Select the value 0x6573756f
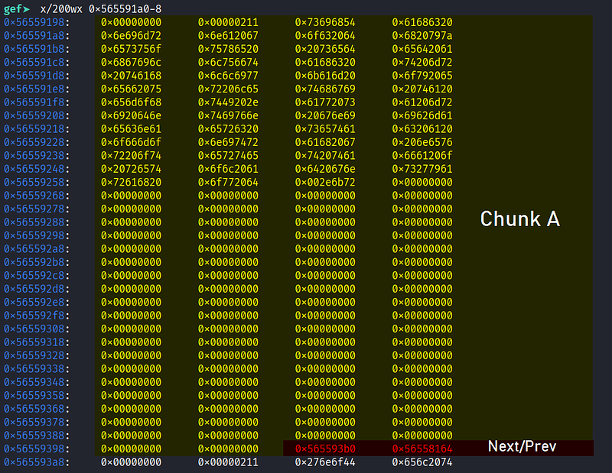The width and height of the screenshot is (612, 473). click(x=131, y=49)
